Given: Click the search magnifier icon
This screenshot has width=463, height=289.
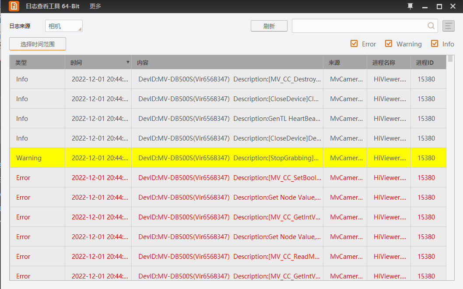Looking at the screenshot, I should click(431, 26).
